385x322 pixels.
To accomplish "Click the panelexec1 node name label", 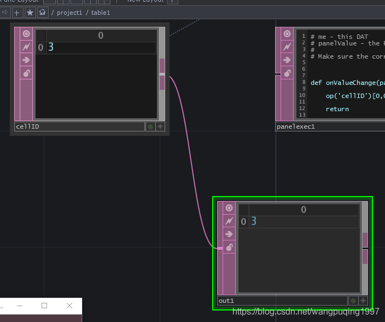I will 330,127.
